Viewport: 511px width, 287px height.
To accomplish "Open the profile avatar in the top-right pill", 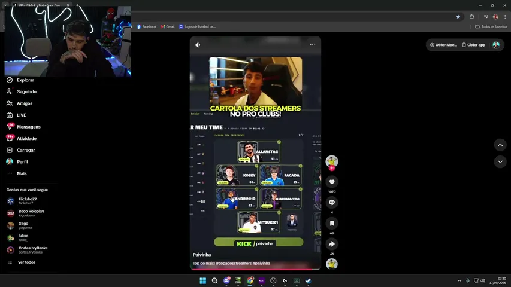I will pos(496,45).
